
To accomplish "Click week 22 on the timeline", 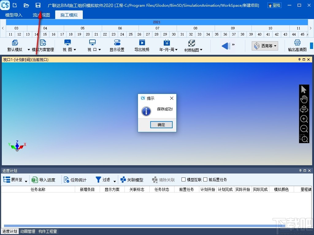I will [105, 34].
